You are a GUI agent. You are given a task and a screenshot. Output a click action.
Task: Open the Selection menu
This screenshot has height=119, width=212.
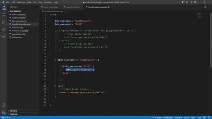point(21,2)
